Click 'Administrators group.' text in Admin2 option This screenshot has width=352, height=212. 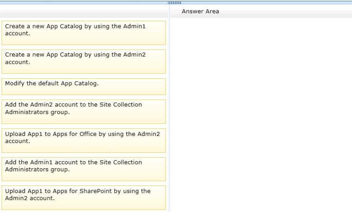click(x=37, y=112)
